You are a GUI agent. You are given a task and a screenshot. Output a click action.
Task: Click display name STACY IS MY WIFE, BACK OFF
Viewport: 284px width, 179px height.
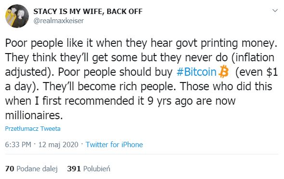tap(88, 12)
